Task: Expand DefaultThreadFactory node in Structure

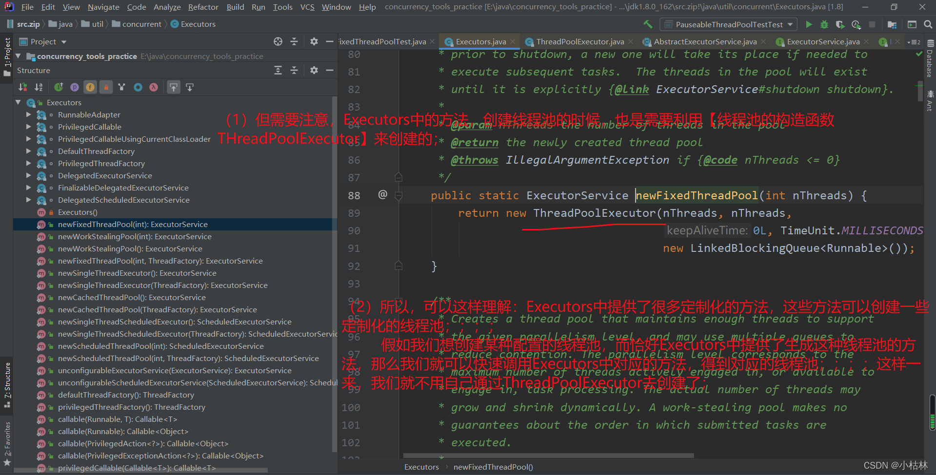Action: pos(29,151)
